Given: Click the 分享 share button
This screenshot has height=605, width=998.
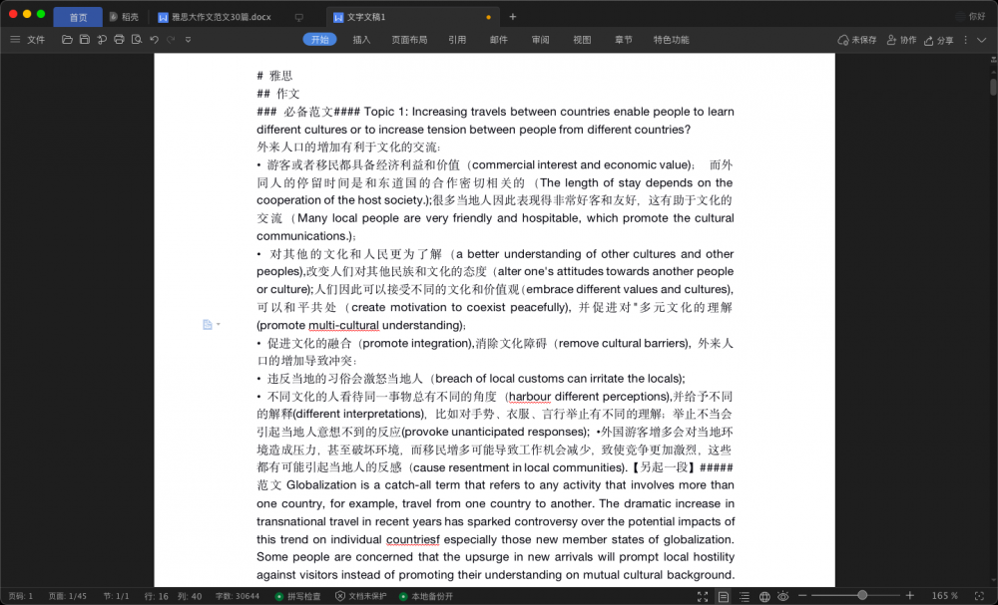Looking at the screenshot, I should (939, 40).
